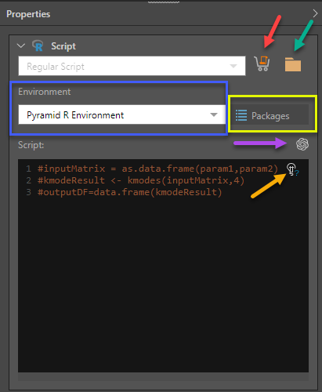Click the R language logo icon
Screen dimensions: 322x392
(x=38, y=46)
